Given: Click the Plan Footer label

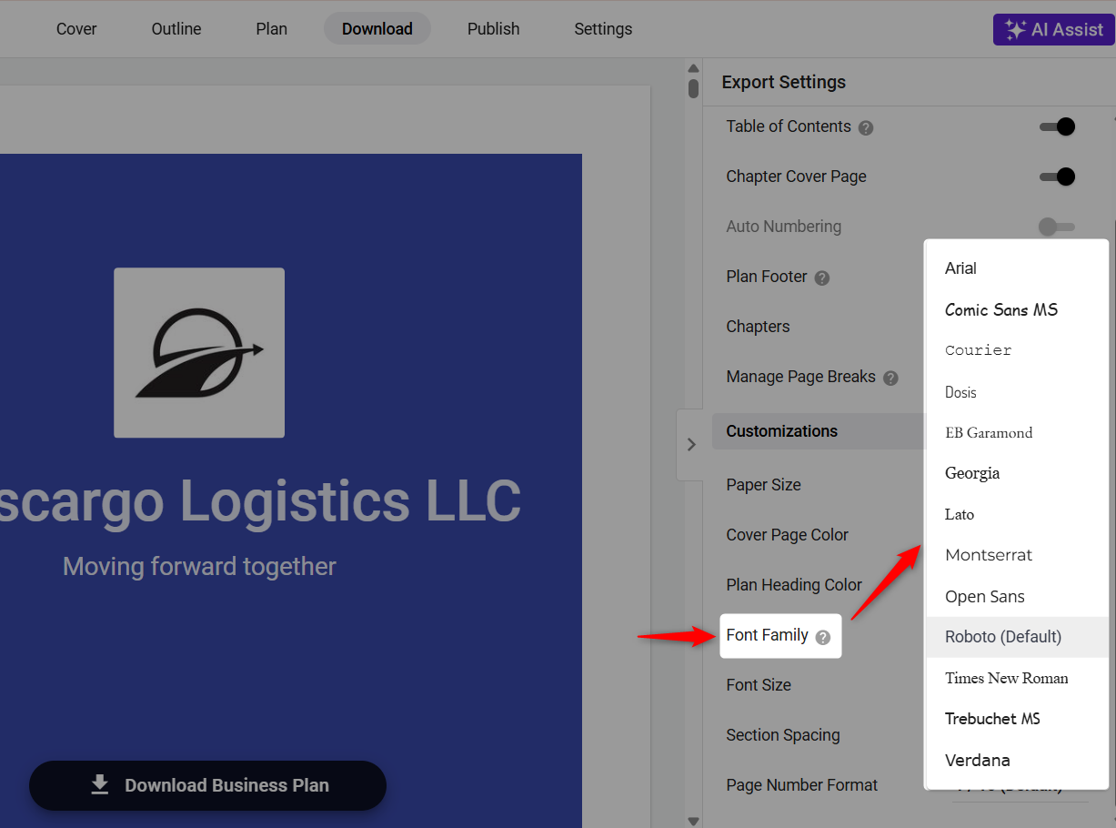Looking at the screenshot, I should [767, 277].
